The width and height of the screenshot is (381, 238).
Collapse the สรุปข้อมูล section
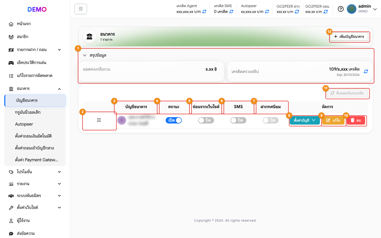[85, 55]
